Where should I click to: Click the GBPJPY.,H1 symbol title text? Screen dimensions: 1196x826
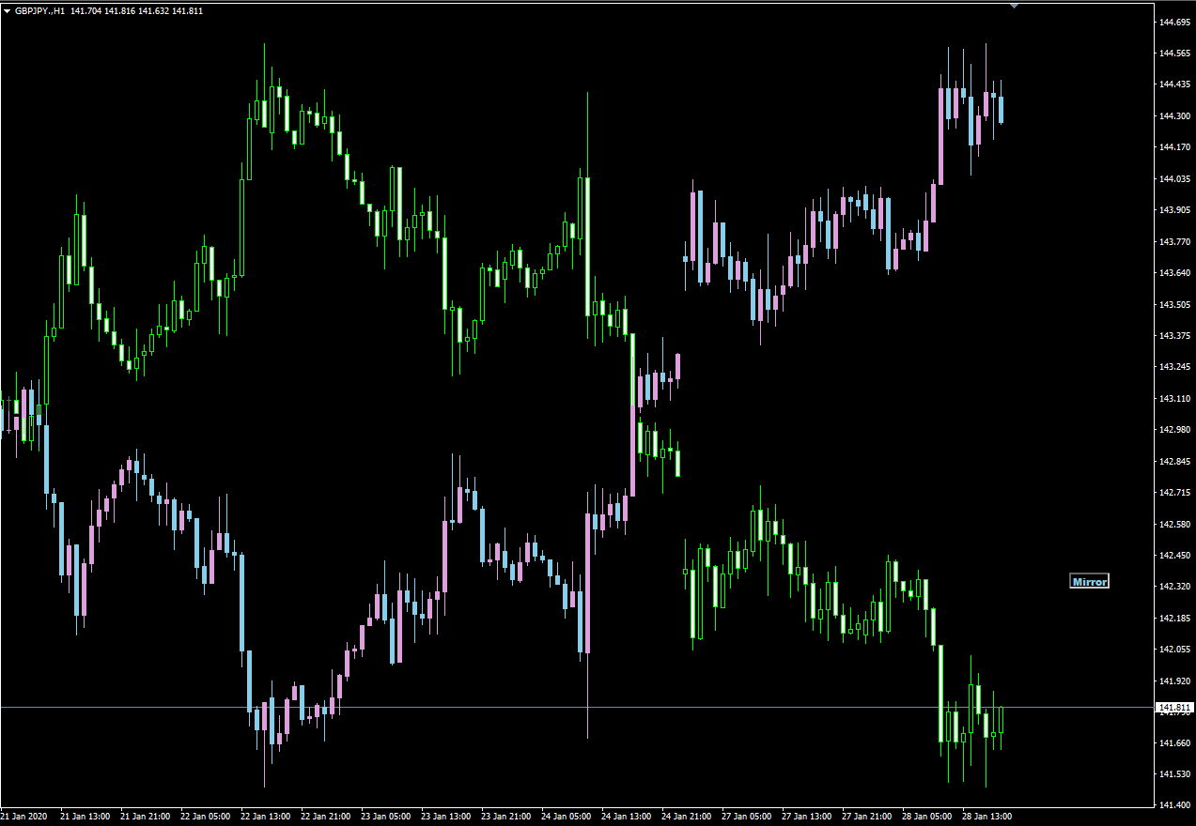tap(40, 10)
